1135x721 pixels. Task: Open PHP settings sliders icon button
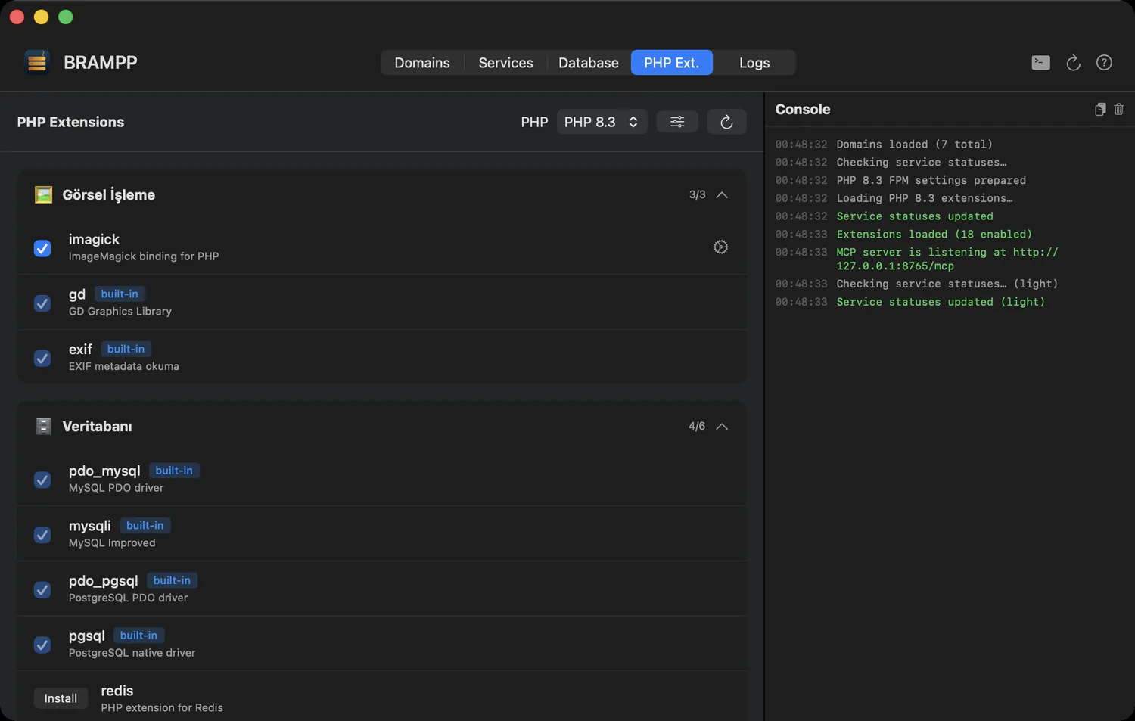pyautogui.click(x=677, y=122)
